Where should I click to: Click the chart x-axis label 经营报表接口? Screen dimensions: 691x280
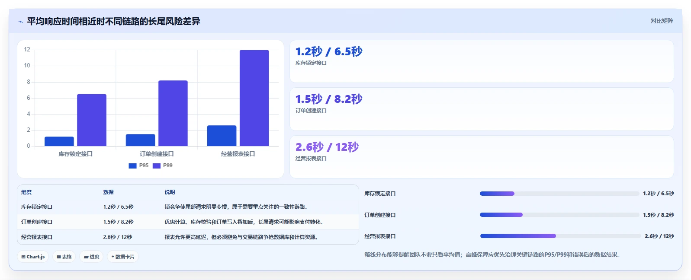238,154
